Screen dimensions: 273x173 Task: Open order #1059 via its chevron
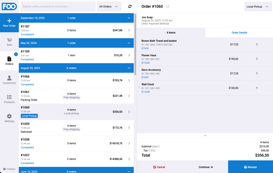pyautogui.click(x=129, y=128)
